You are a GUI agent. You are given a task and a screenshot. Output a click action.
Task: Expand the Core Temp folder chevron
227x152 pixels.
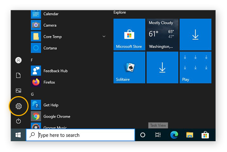[104, 36]
